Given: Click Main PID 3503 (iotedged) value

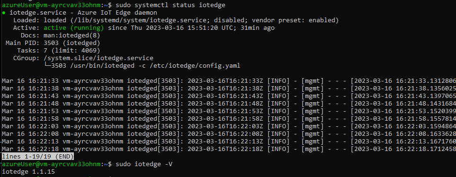Looking at the screenshot, I should [72, 43].
